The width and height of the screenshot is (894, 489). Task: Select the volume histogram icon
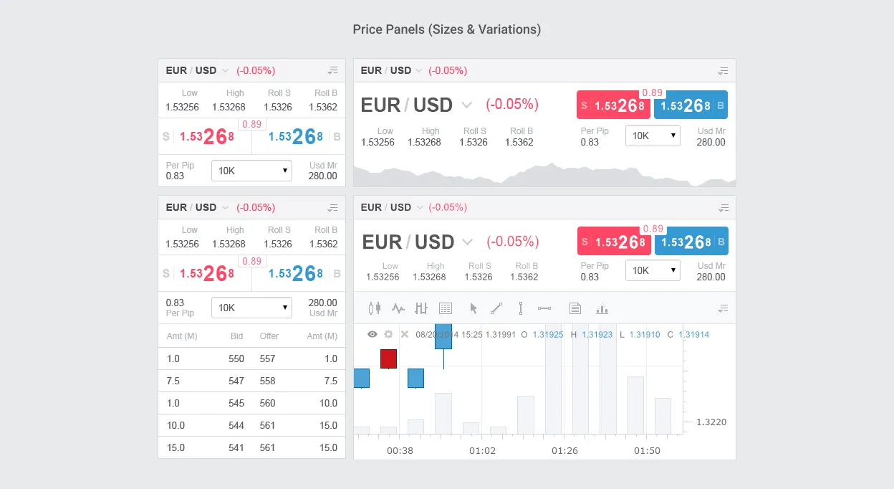(x=602, y=308)
